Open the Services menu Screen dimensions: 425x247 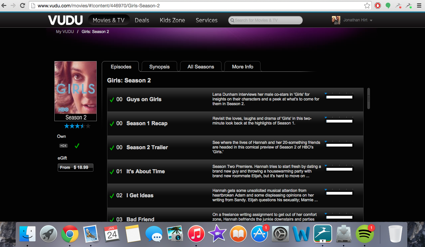coord(206,20)
